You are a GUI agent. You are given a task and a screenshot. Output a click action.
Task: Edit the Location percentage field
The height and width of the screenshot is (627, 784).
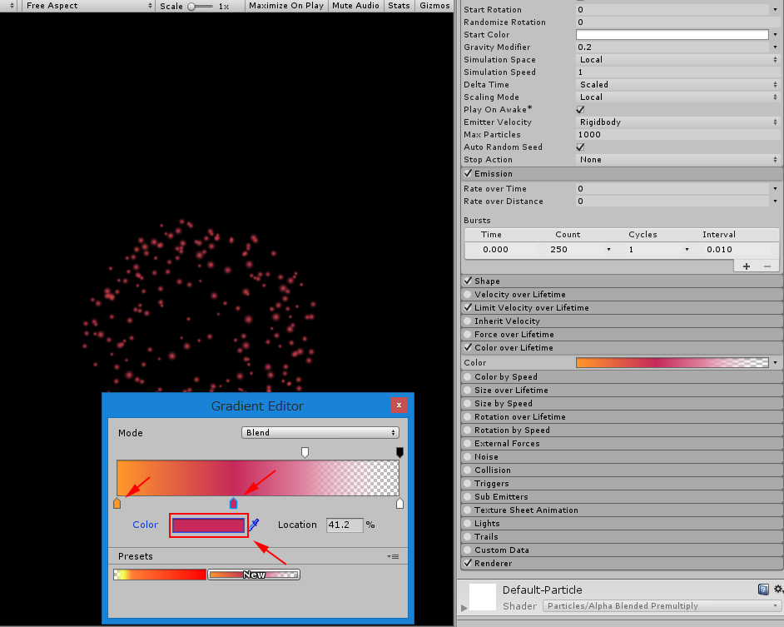point(345,525)
